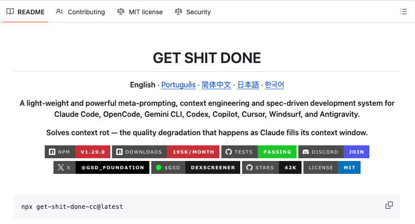Click the GitHub logo in Stars badge
This screenshot has width=415, height=224.
249,167
